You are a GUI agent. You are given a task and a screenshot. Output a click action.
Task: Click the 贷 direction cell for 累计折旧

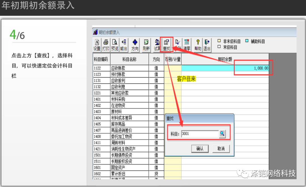(156, 174)
